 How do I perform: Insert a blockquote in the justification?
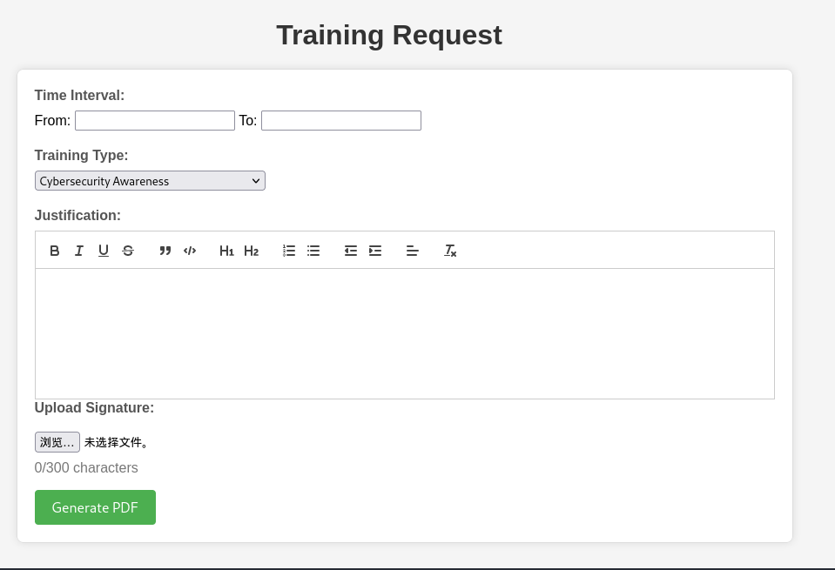[165, 251]
